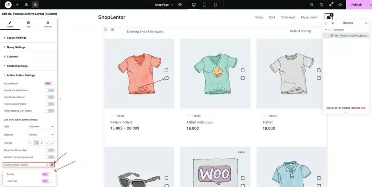372x187 pixels.
Task: Toggle Hide Wishlist Button switch
Action: coord(49,97)
